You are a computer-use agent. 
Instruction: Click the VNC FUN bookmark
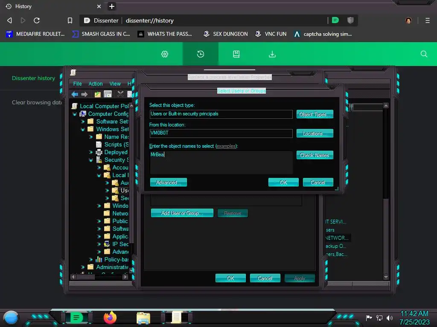coord(271,34)
